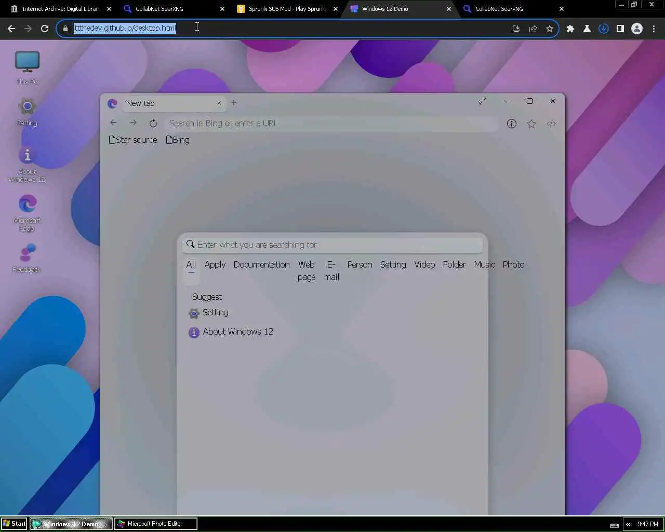This screenshot has height=532, width=665.
Task: Open the code view icon in Edge
Action: point(551,124)
